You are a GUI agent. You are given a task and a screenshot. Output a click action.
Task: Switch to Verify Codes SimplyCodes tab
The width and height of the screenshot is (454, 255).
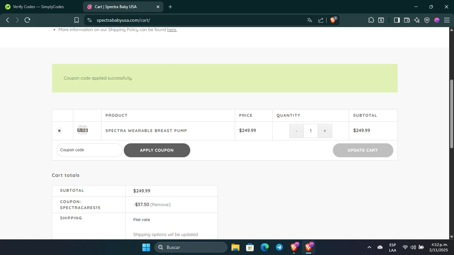tap(41, 7)
